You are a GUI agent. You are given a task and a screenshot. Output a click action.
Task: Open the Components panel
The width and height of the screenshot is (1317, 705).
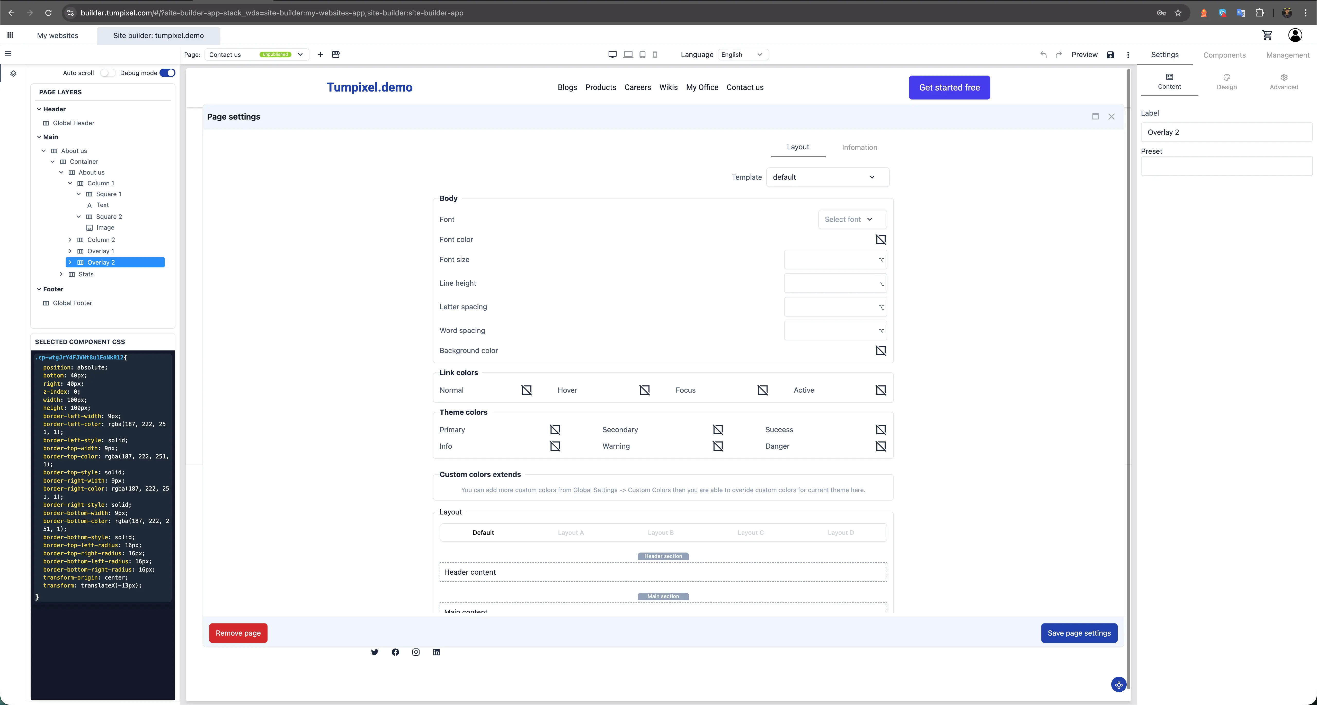point(1224,55)
